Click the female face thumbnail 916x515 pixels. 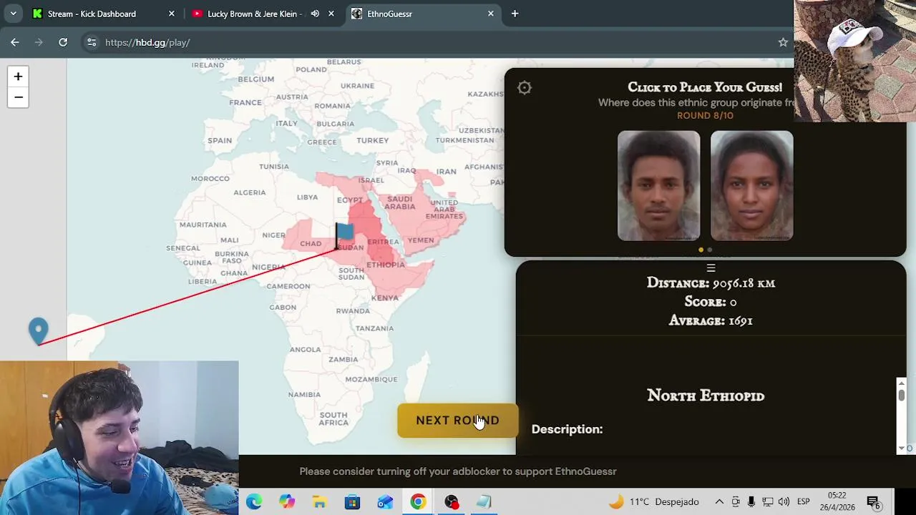752,185
